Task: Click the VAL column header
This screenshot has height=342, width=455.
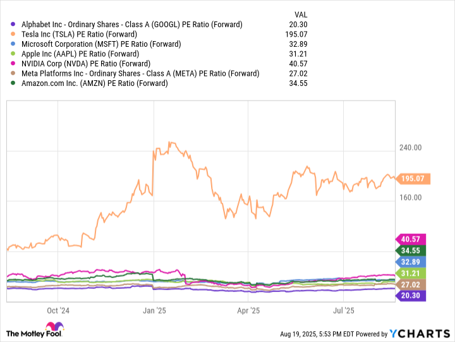Action: click(301, 15)
